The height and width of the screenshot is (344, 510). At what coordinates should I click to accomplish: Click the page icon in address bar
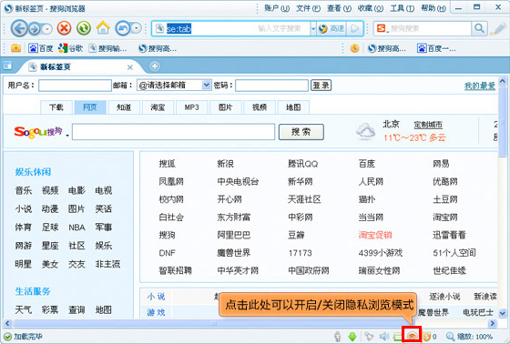click(159, 28)
